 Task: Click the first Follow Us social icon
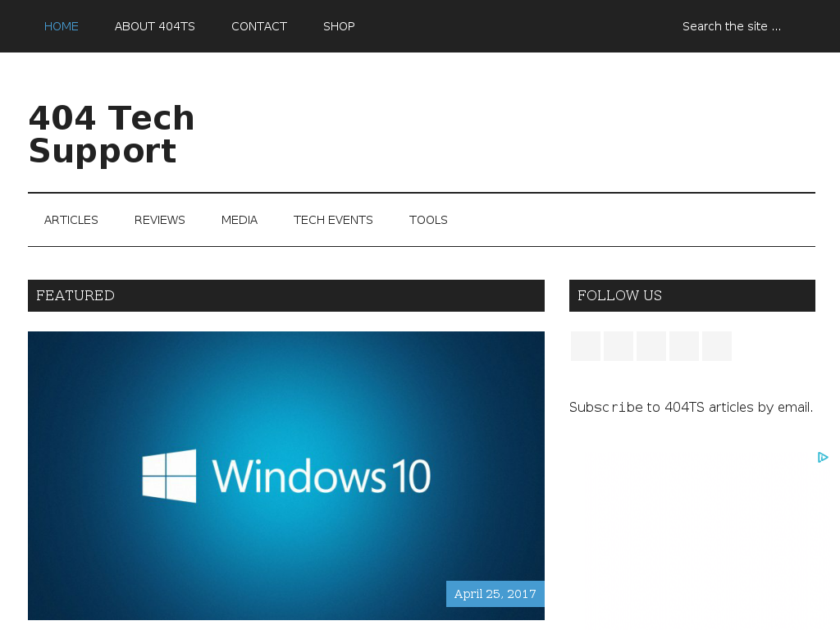click(x=586, y=346)
